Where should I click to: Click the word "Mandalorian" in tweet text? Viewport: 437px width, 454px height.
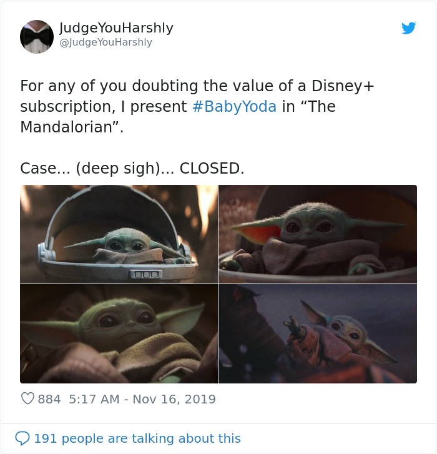[x=66, y=127]
